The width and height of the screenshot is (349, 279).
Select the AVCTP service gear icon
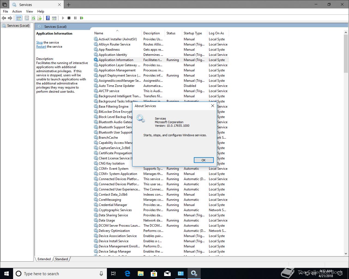click(96, 91)
